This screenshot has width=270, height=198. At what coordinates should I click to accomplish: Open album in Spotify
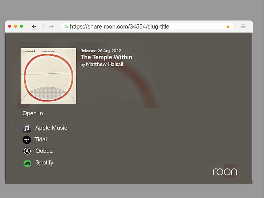[44, 163]
